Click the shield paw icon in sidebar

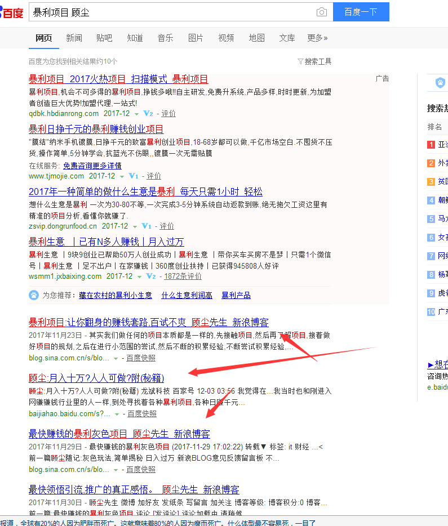440,83
